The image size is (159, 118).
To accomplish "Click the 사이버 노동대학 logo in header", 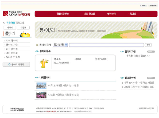I will pyautogui.click(x=16, y=14).
